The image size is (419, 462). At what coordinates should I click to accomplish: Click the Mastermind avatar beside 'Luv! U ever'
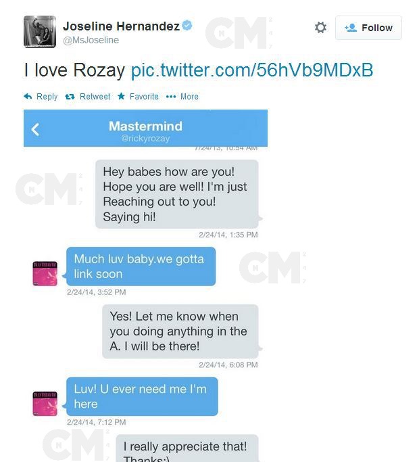(45, 404)
